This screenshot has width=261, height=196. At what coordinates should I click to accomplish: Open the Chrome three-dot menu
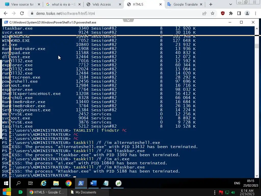pyautogui.click(x=255, y=13)
